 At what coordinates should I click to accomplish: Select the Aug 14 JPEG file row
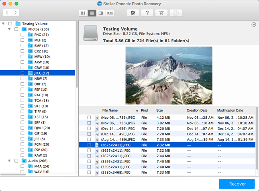pyautogui.click(x=167, y=140)
